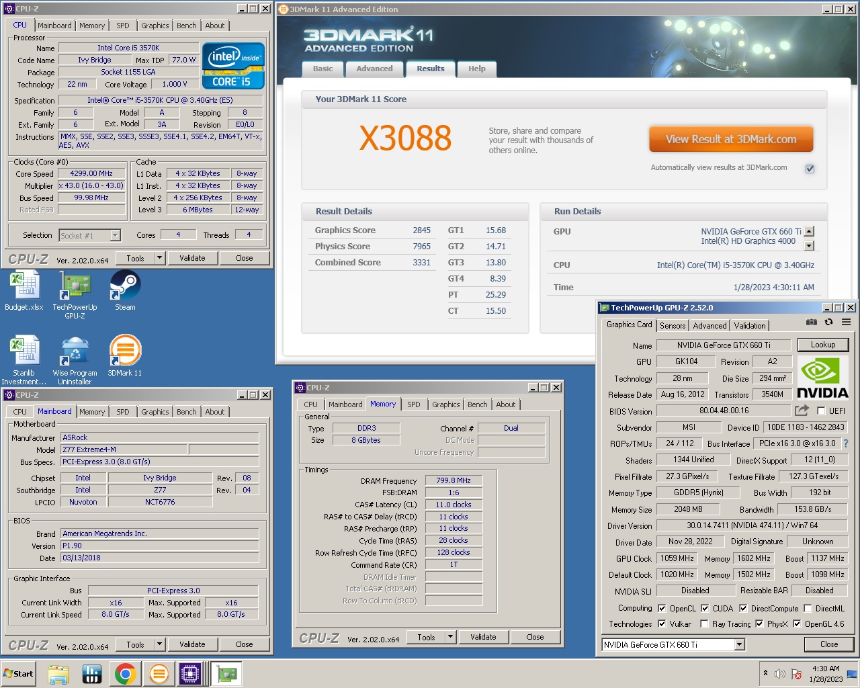Open the Start menu
Screen dimensions: 860x688
coord(18,674)
